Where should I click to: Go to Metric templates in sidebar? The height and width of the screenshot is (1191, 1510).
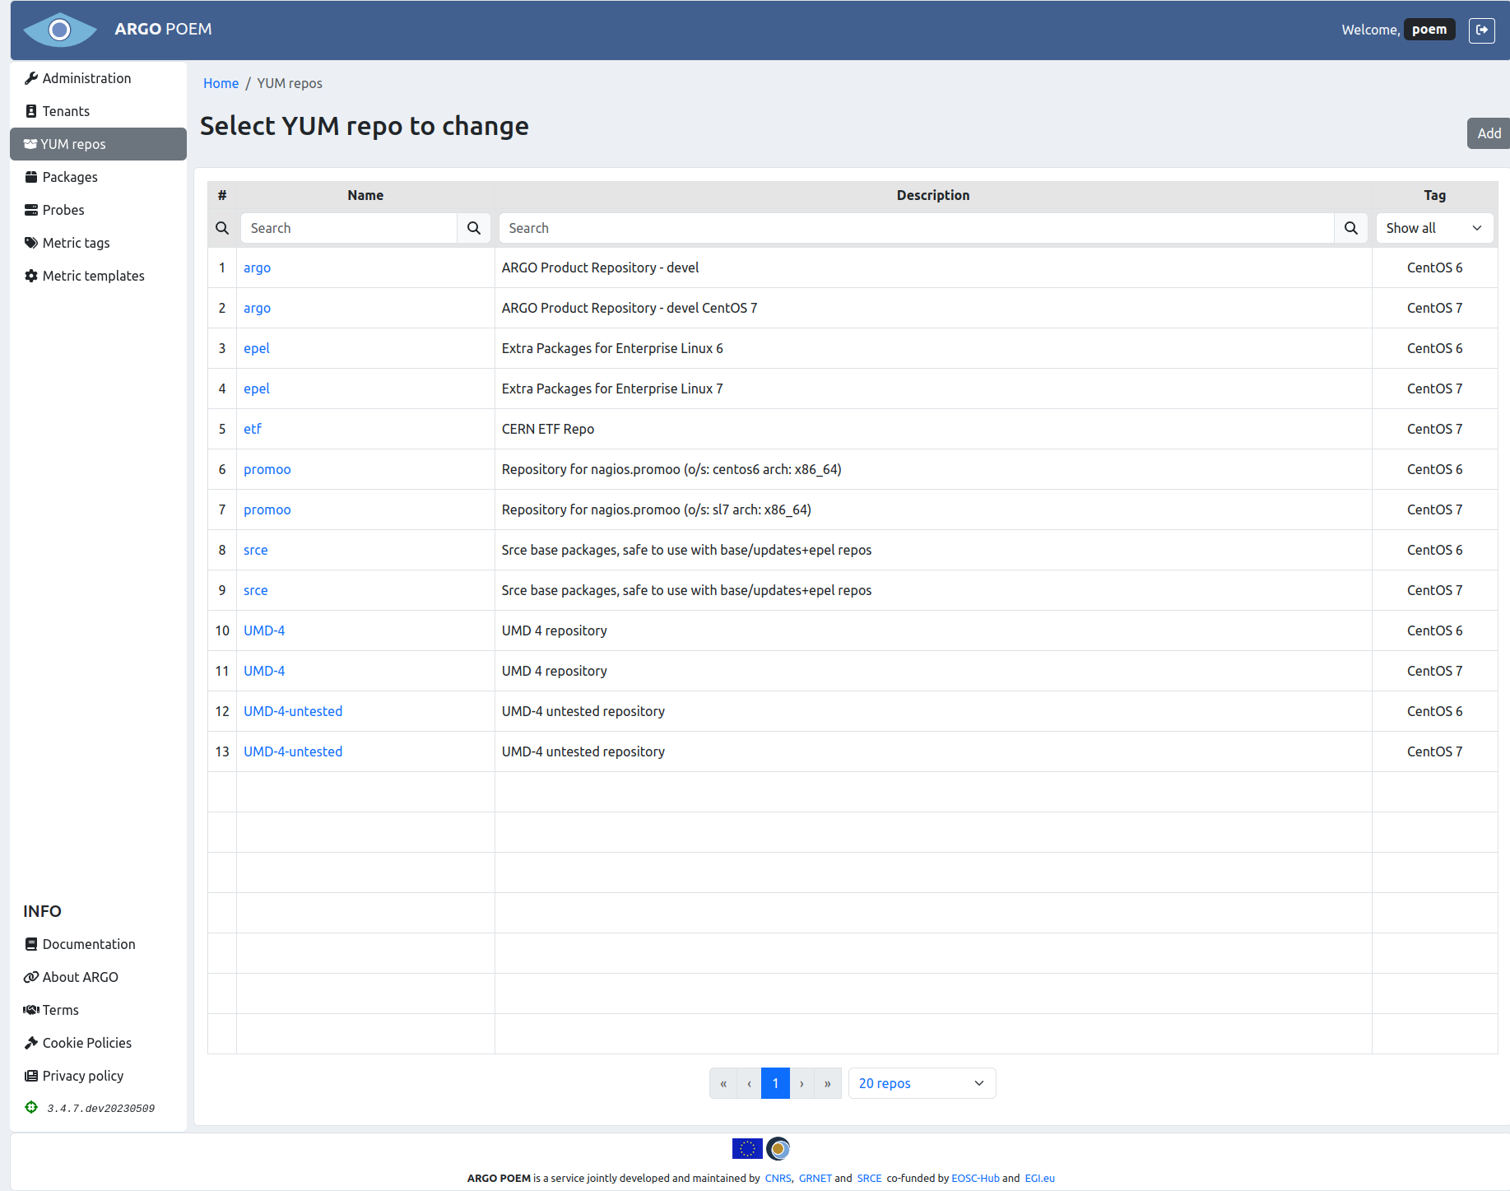[x=93, y=276]
